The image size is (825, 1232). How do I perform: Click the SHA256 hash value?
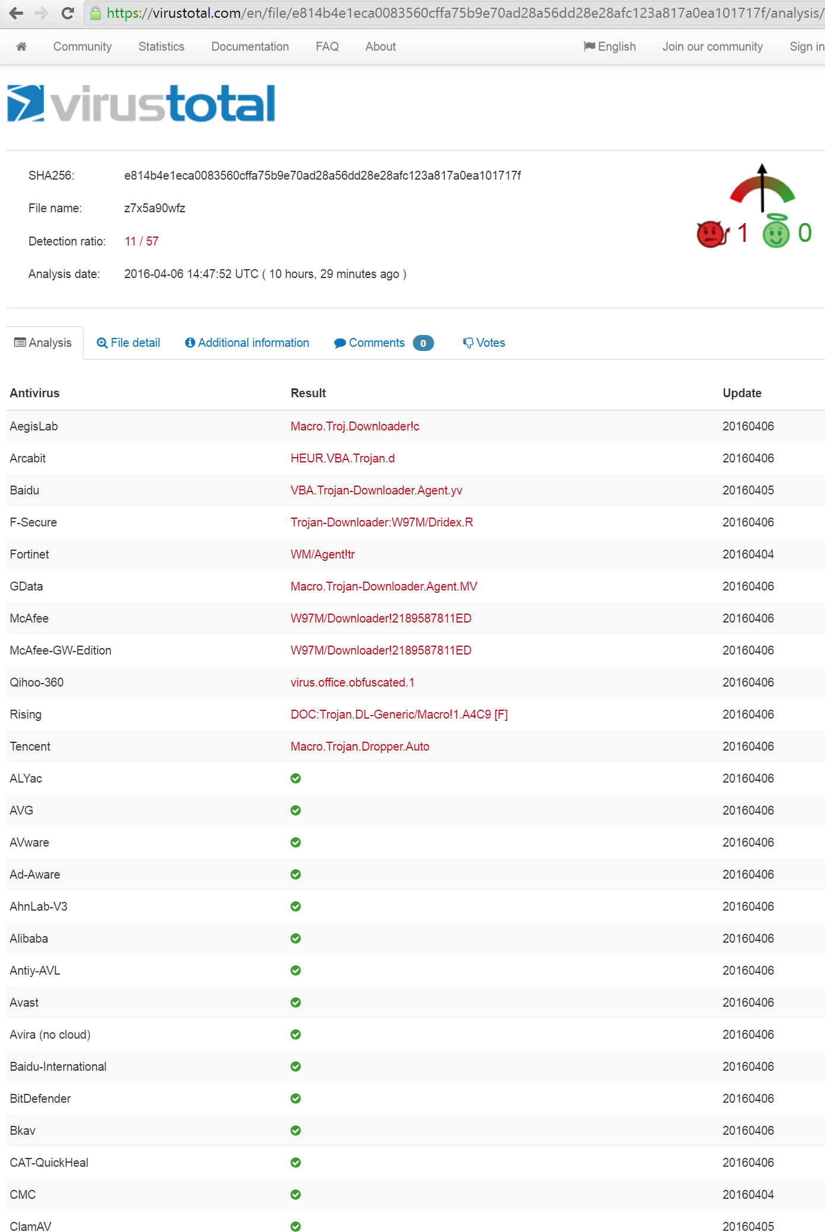322,175
